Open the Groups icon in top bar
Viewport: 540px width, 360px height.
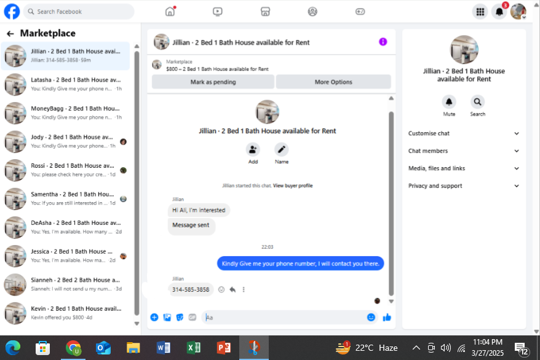312,11
